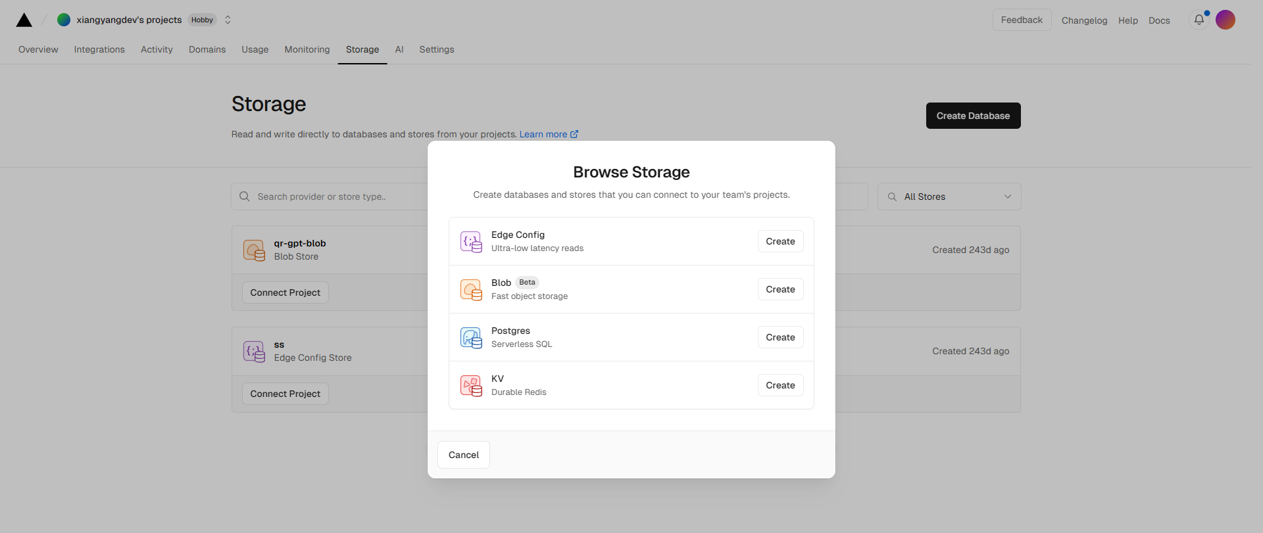The width and height of the screenshot is (1263, 533).
Task: Click the qr-gpt-blob store name
Action: 300,243
